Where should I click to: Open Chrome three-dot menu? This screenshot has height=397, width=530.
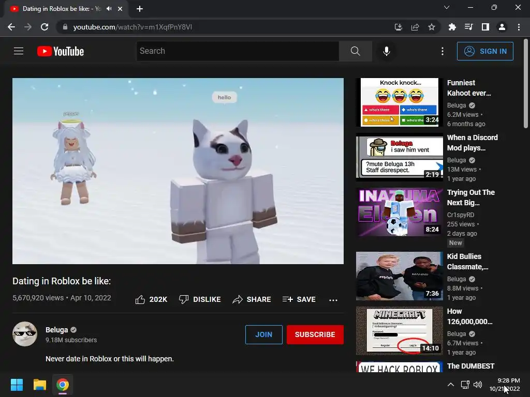(519, 27)
